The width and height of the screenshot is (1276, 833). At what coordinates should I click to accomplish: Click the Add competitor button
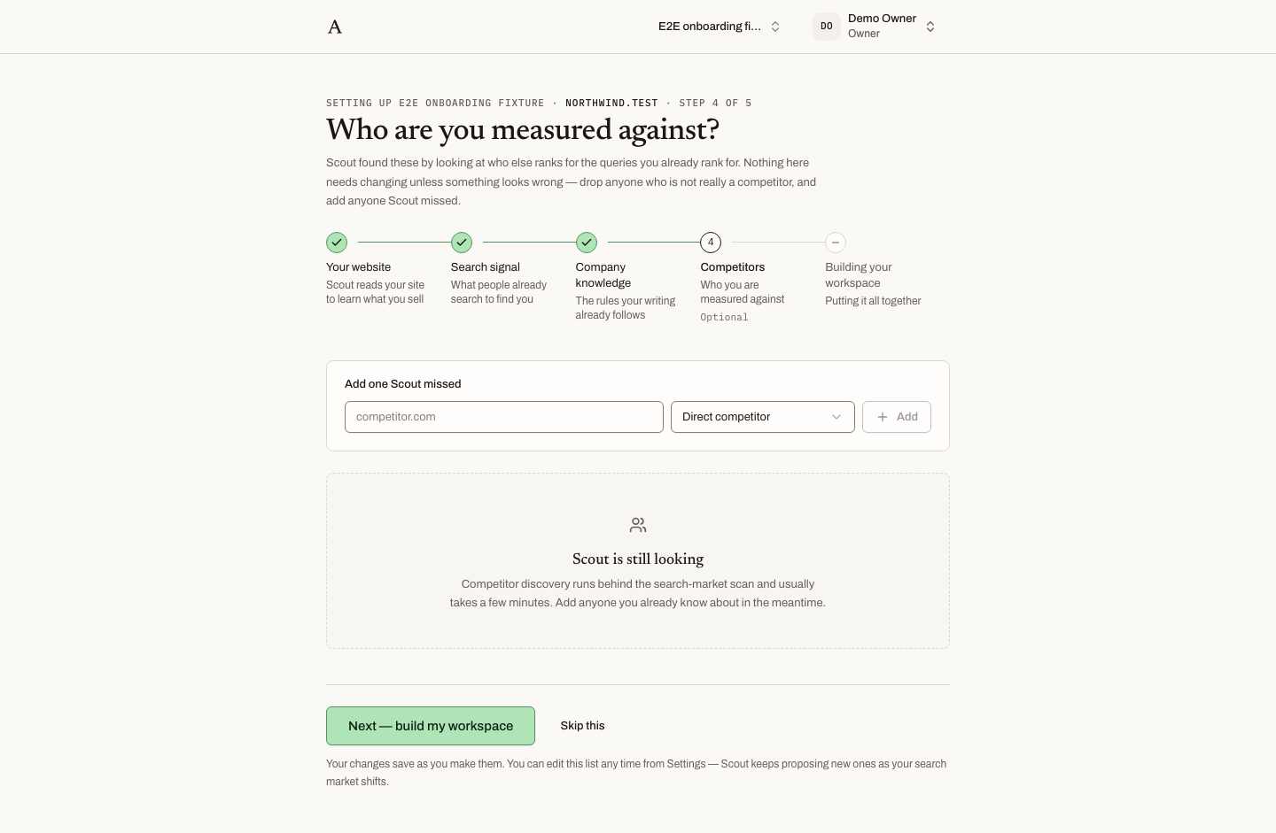pos(897,417)
